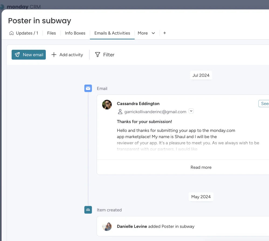Switch to the Files tab
The width and height of the screenshot is (269, 241).
coord(51,33)
